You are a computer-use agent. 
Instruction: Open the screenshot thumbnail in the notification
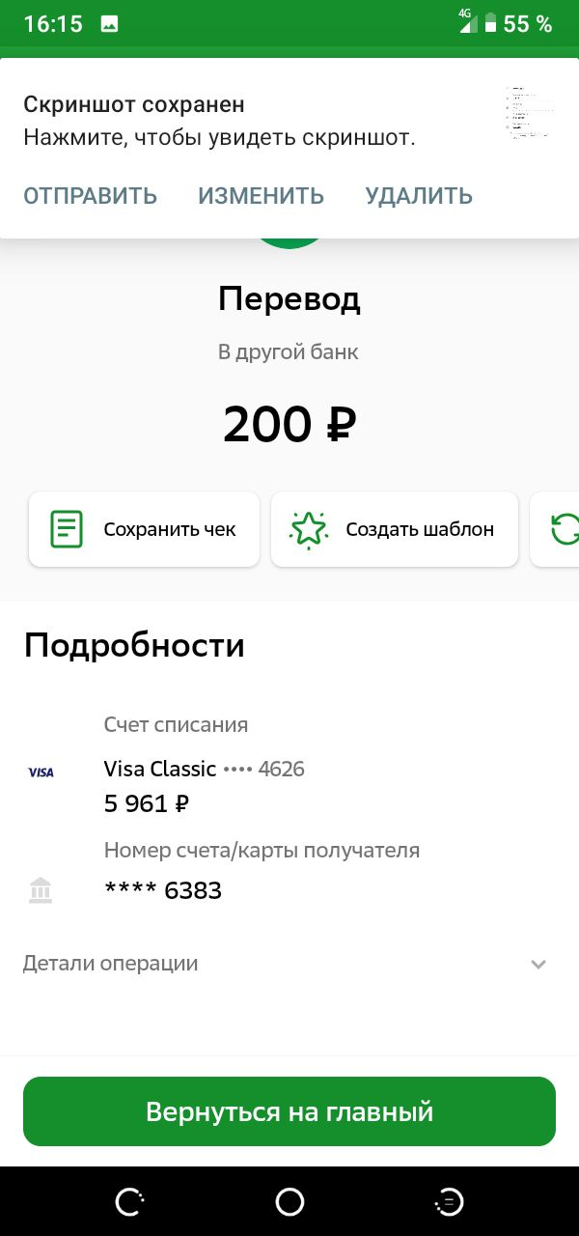click(530, 114)
